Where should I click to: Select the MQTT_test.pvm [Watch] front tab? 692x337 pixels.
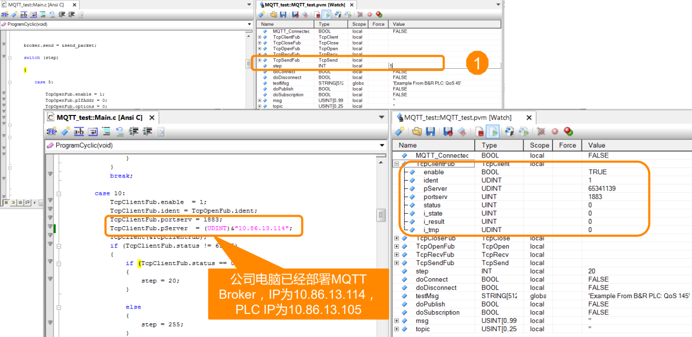pyautogui.click(x=458, y=118)
